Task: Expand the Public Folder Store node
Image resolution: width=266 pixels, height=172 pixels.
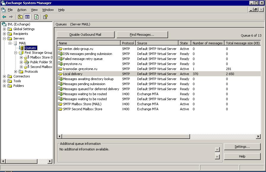Action: (x=21, y=62)
